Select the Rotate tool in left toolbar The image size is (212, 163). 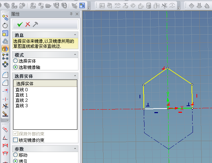pos(5,25)
